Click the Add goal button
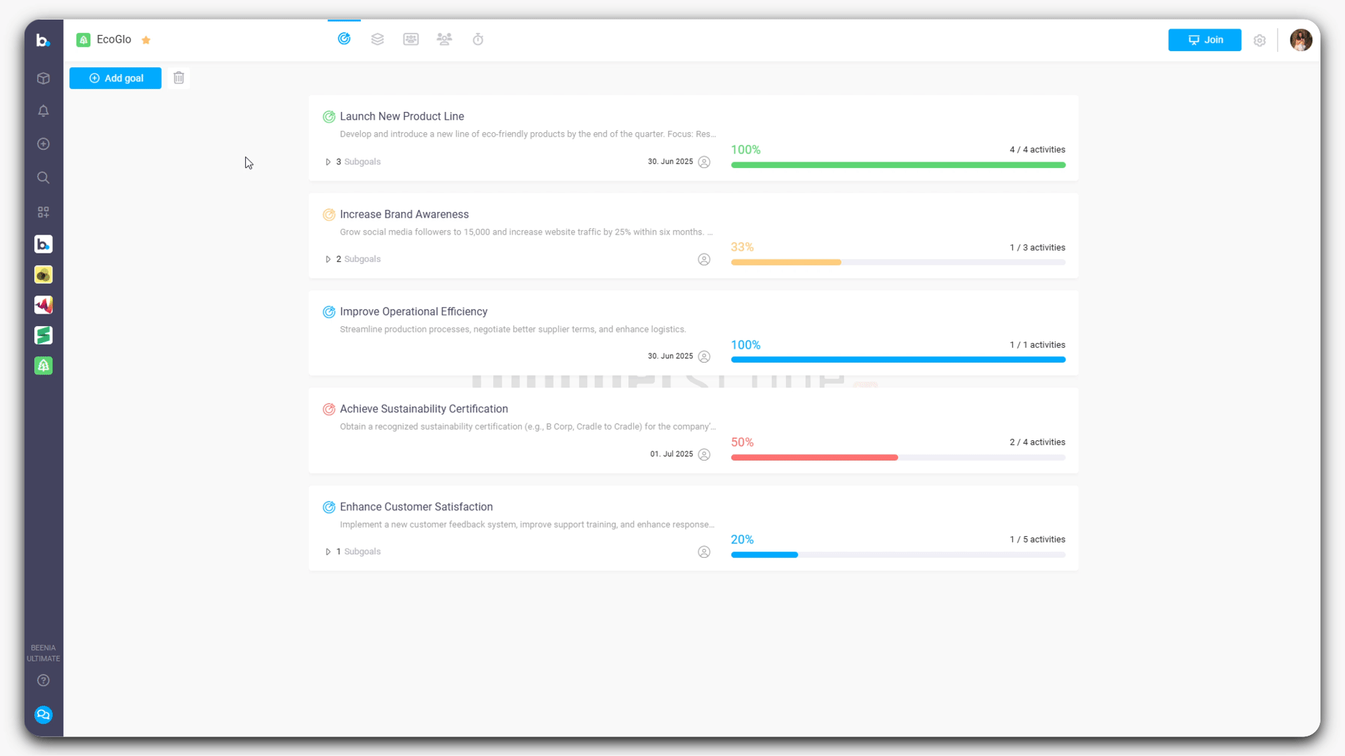1345x756 pixels. [x=116, y=78]
